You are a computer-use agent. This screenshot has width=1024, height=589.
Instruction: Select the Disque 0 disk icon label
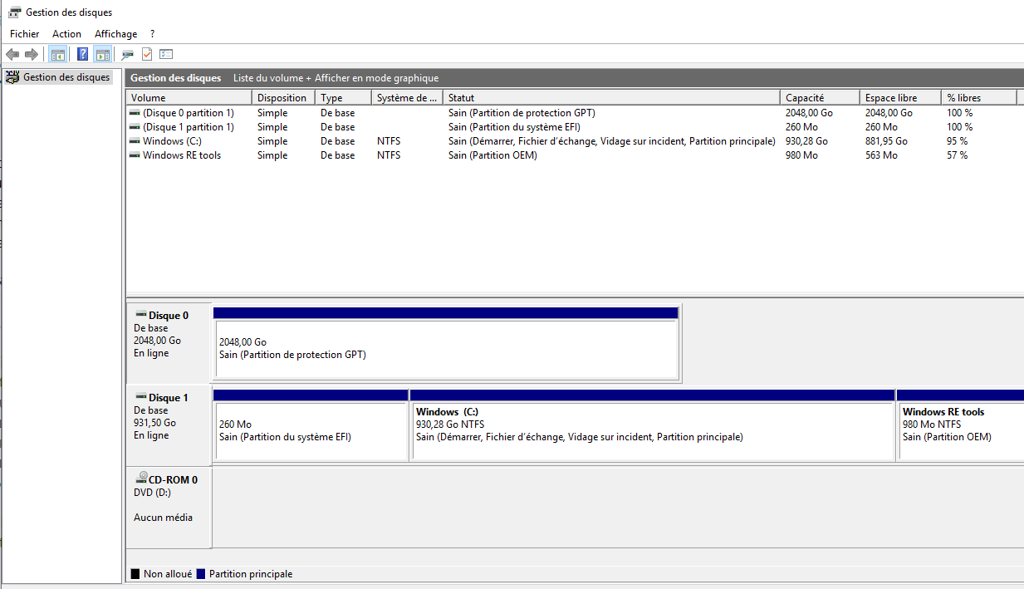[162, 316]
